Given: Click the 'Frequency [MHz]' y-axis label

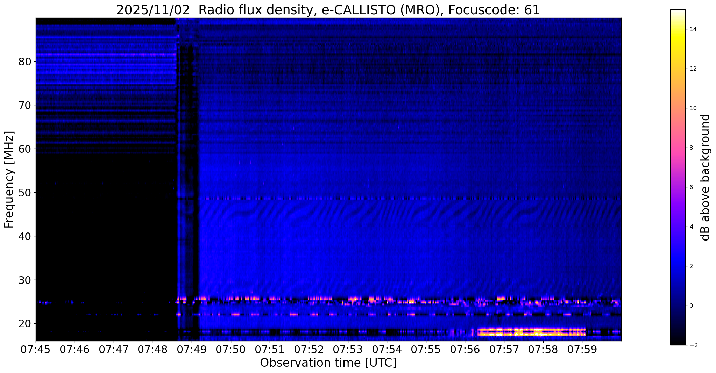Looking at the screenshot, I should [9, 179].
